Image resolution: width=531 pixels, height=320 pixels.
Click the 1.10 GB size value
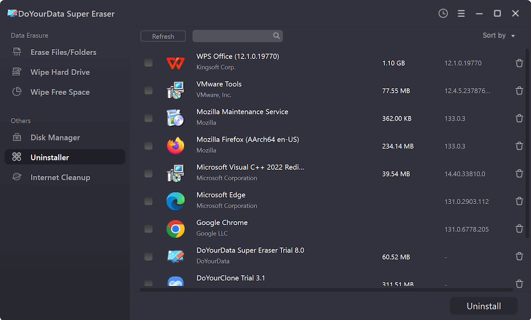tap(393, 63)
